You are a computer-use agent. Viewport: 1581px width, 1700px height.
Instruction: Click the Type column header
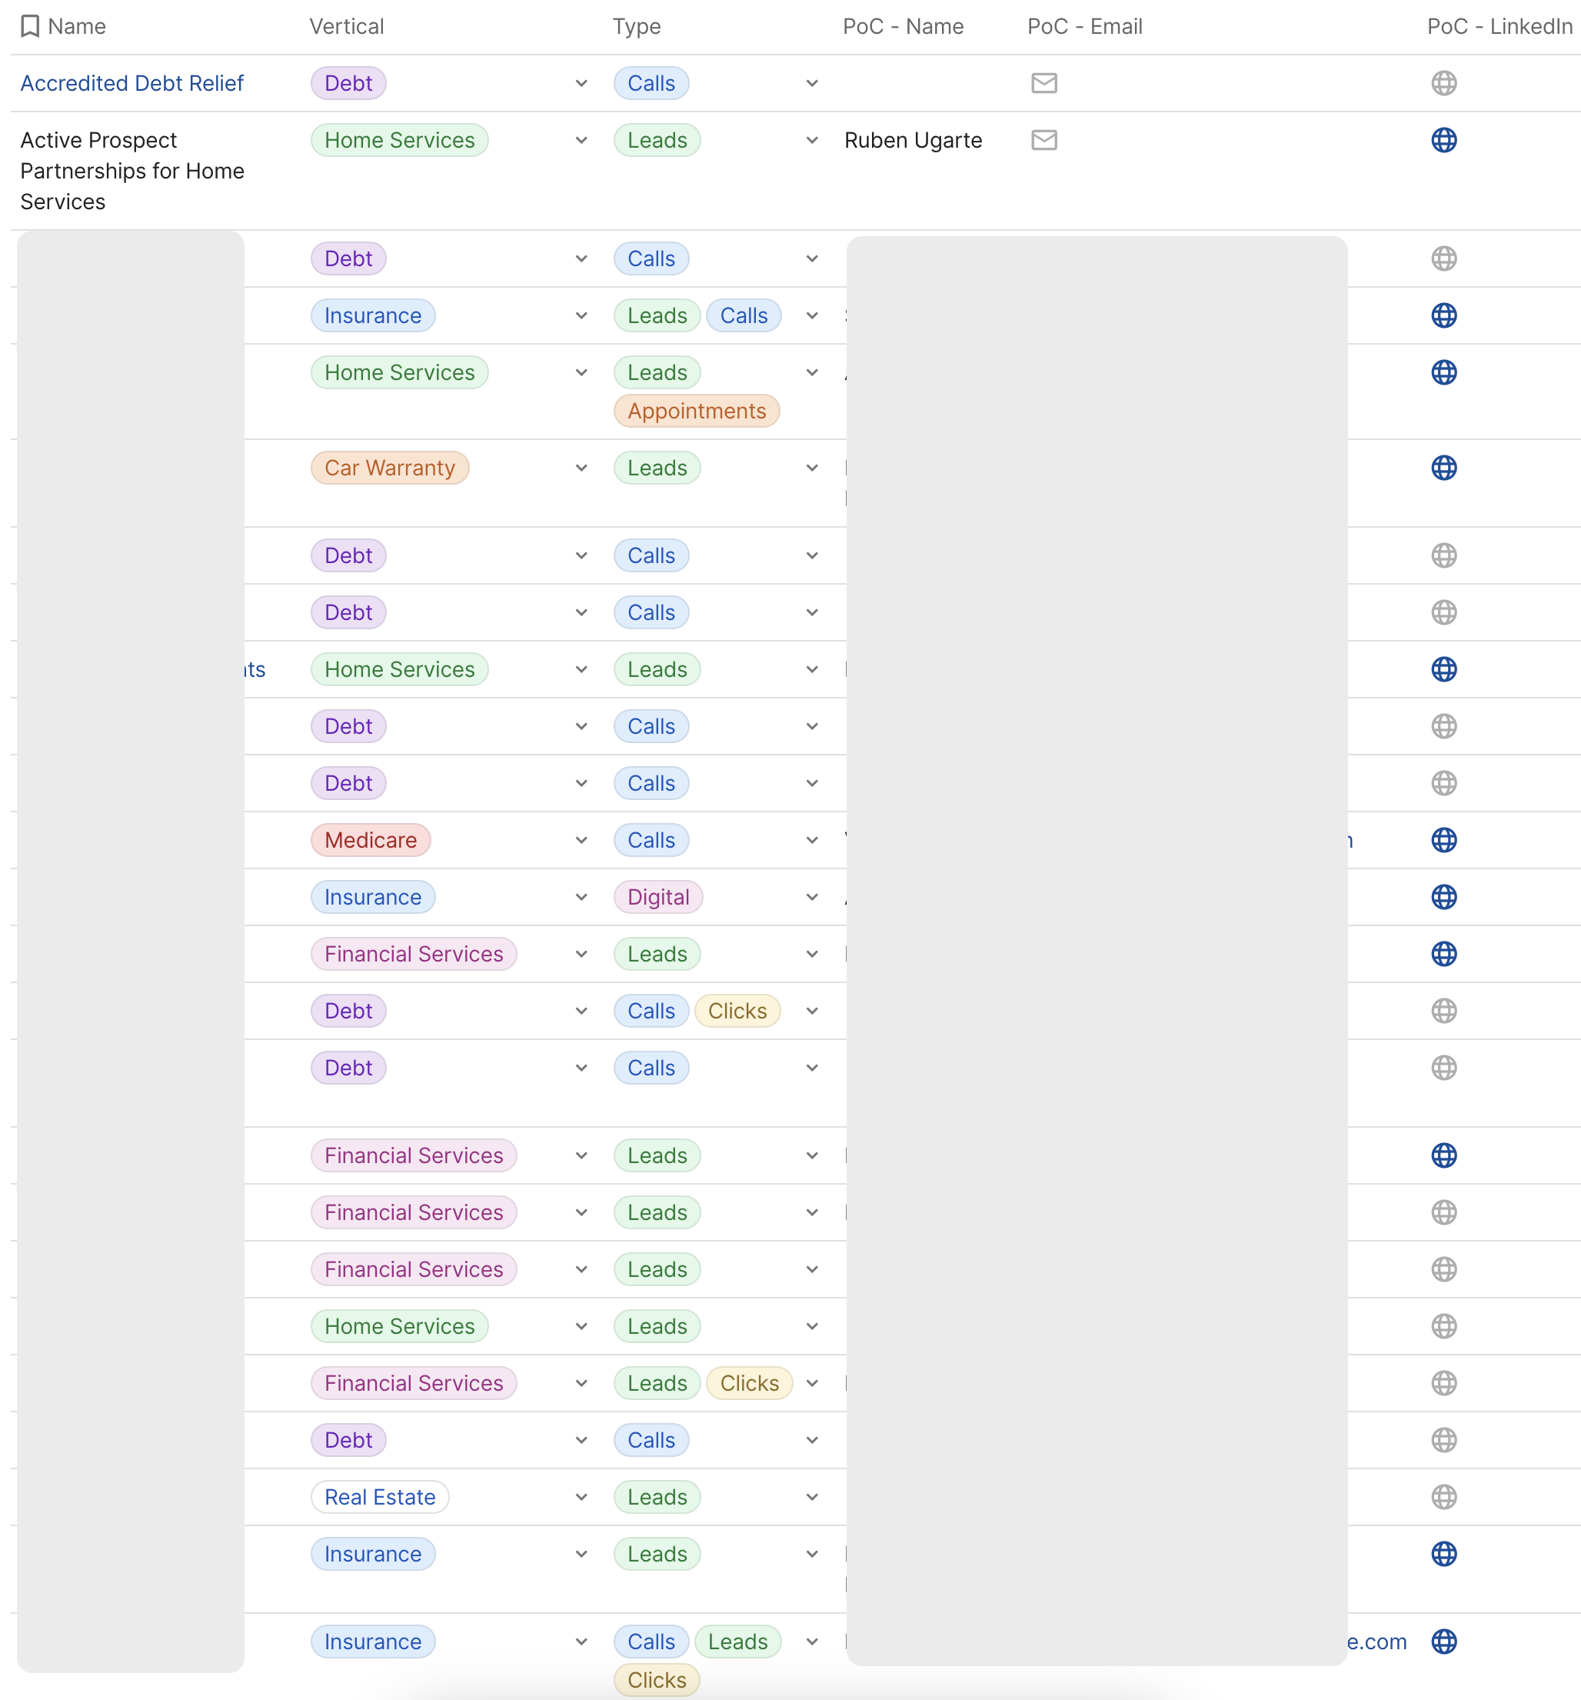636,26
